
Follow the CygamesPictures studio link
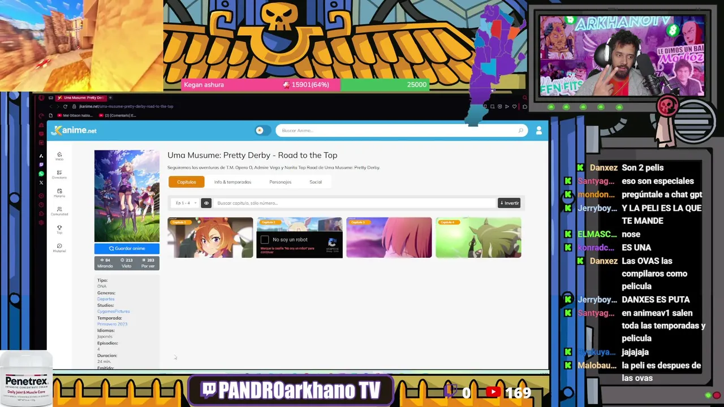click(x=113, y=311)
